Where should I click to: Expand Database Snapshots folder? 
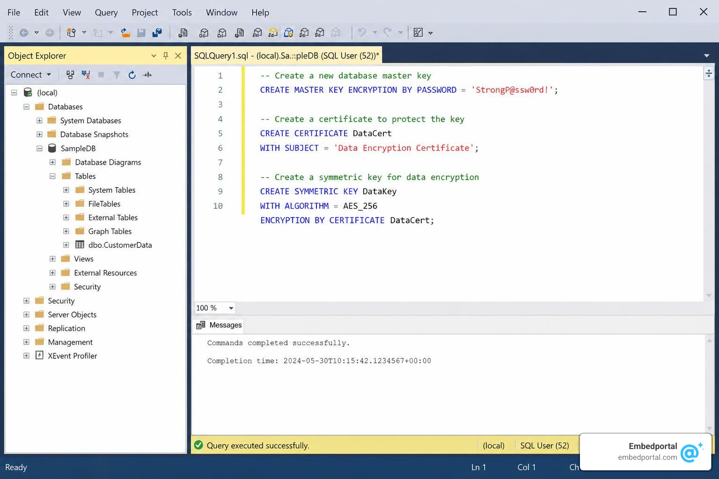pos(39,134)
